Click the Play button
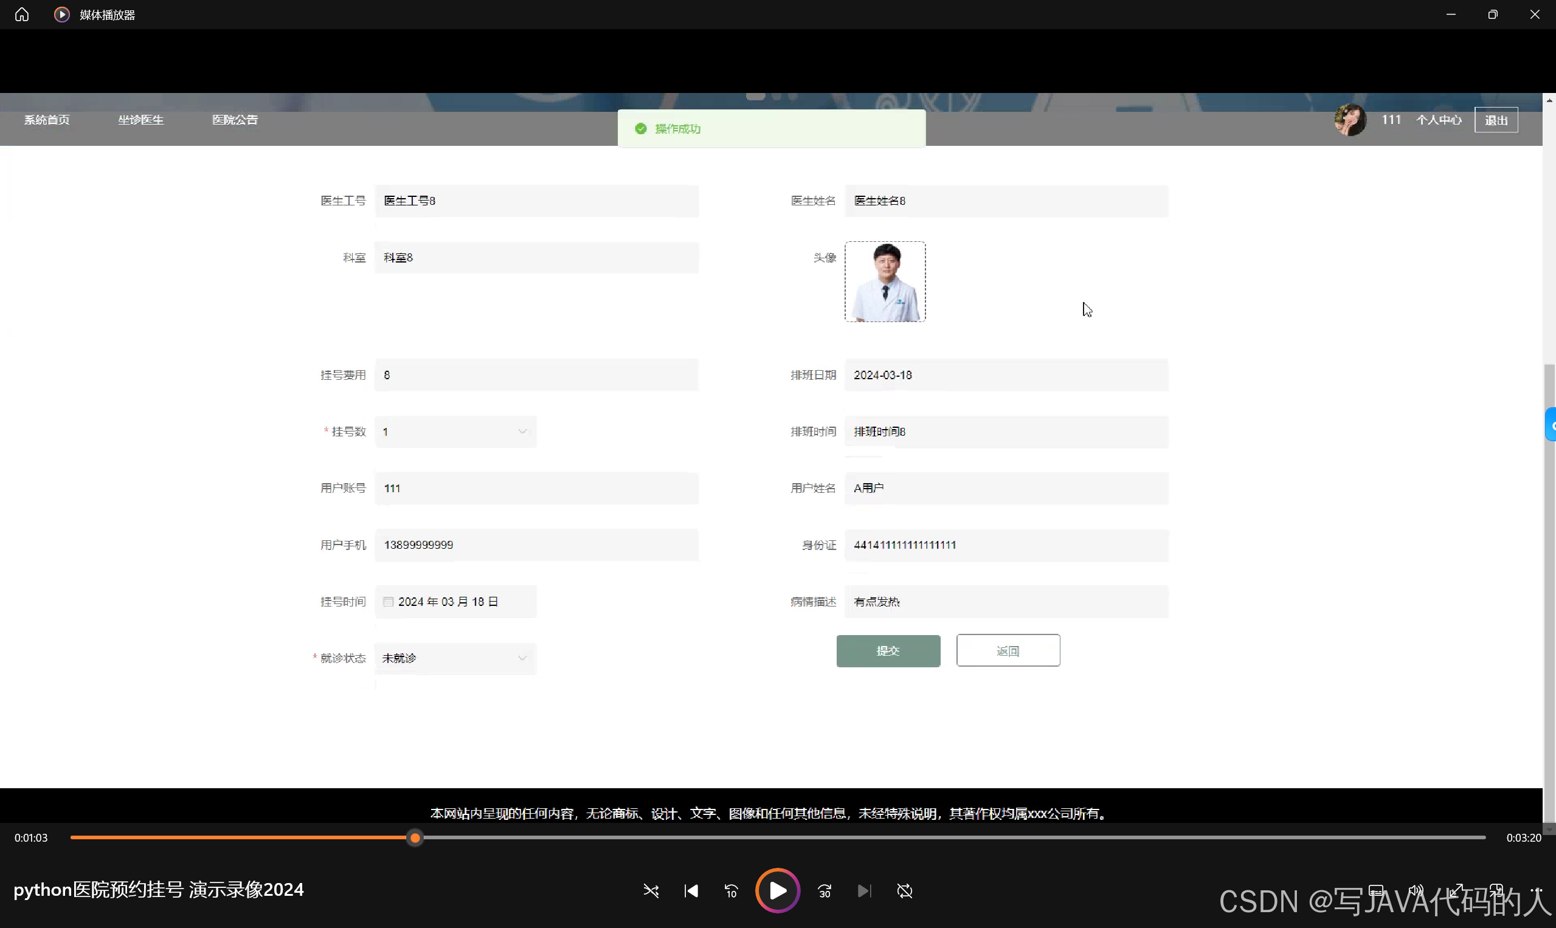Image resolution: width=1556 pixels, height=928 pixels. coord(777,890)
